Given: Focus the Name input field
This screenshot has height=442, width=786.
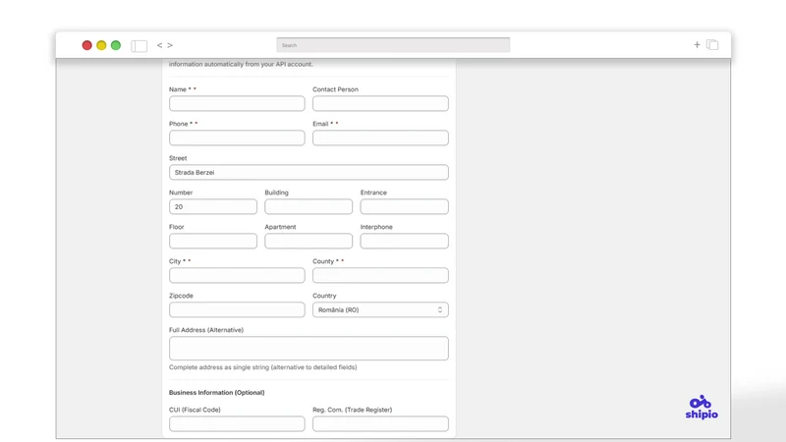Looking at the screenshot, I should point(237,103).
